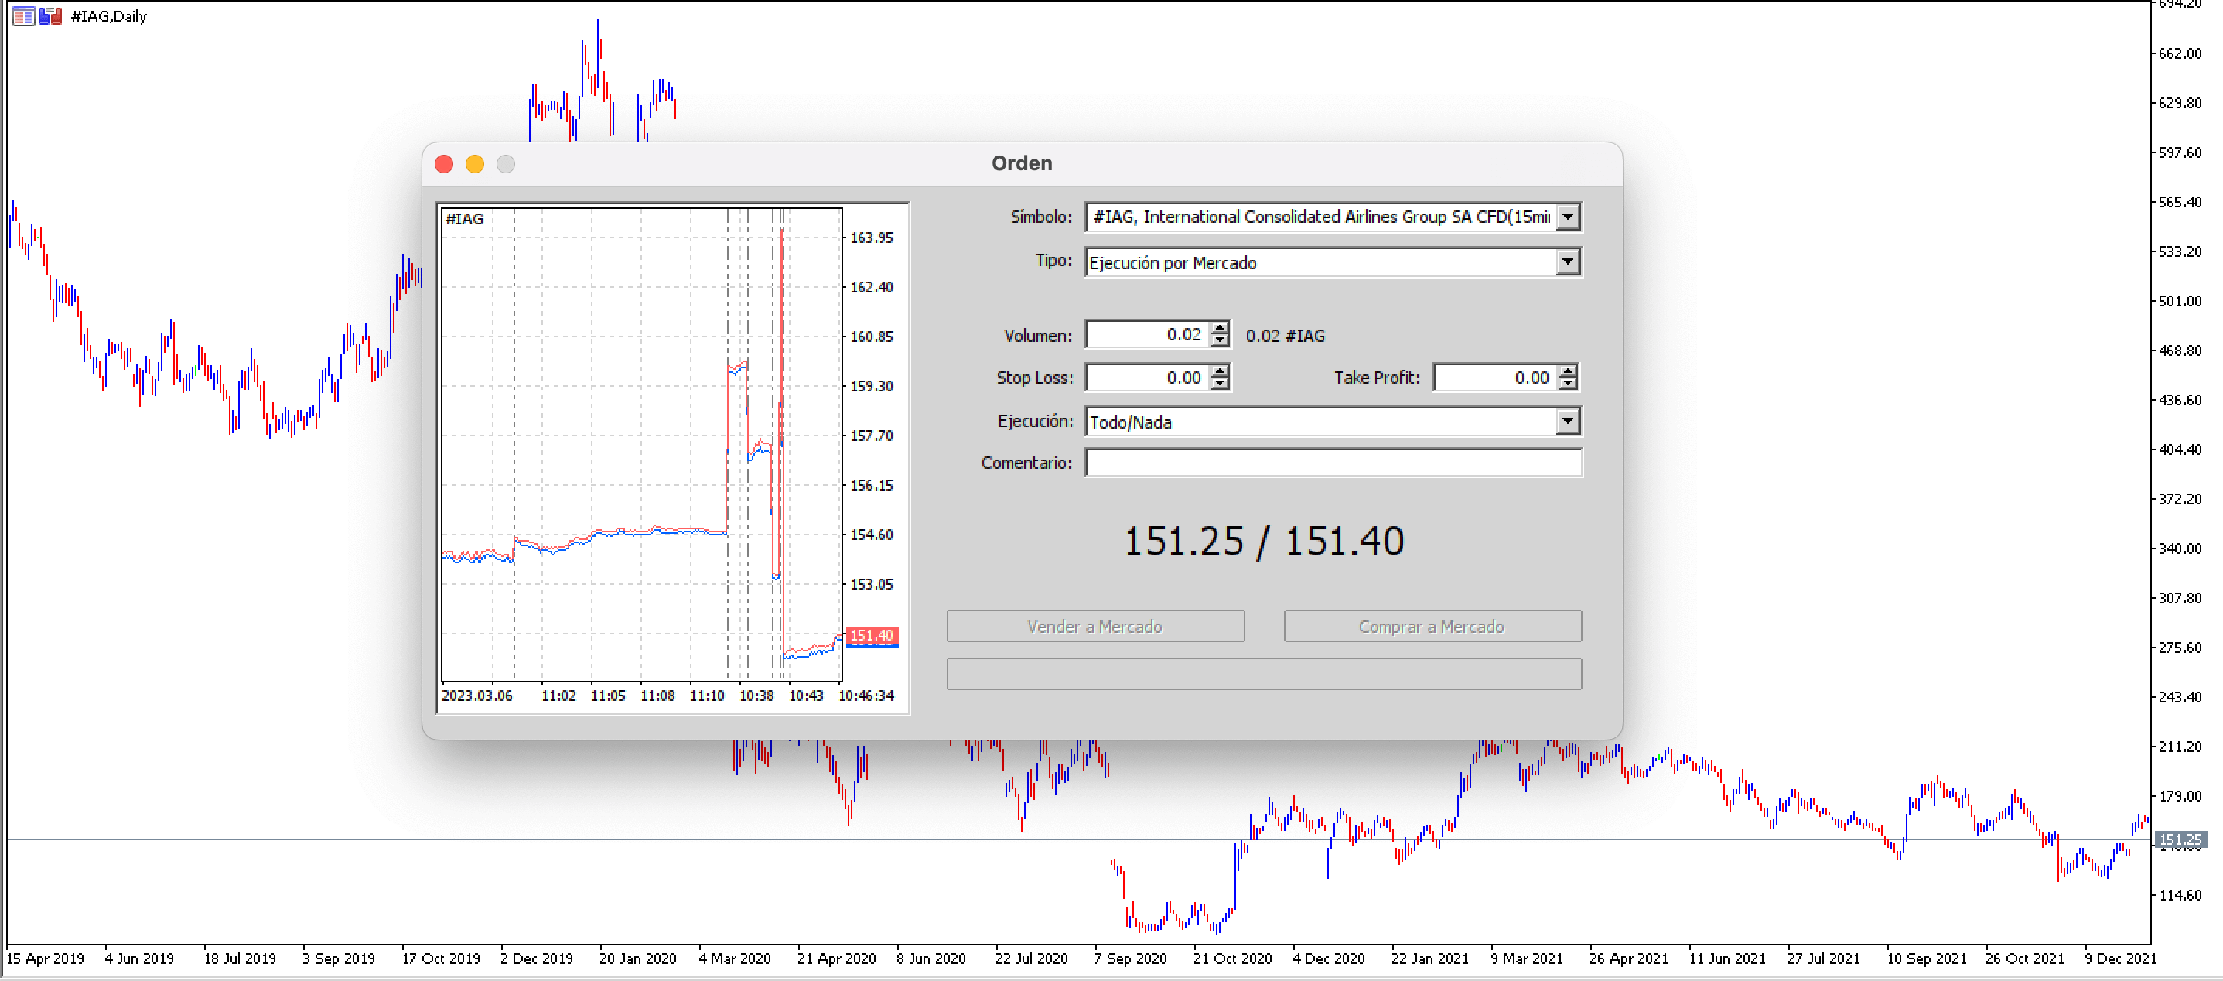Click the 21 Oct 2020 date on time axis
This screenshot has width=2223, height=981.
tap(1232, 959)
